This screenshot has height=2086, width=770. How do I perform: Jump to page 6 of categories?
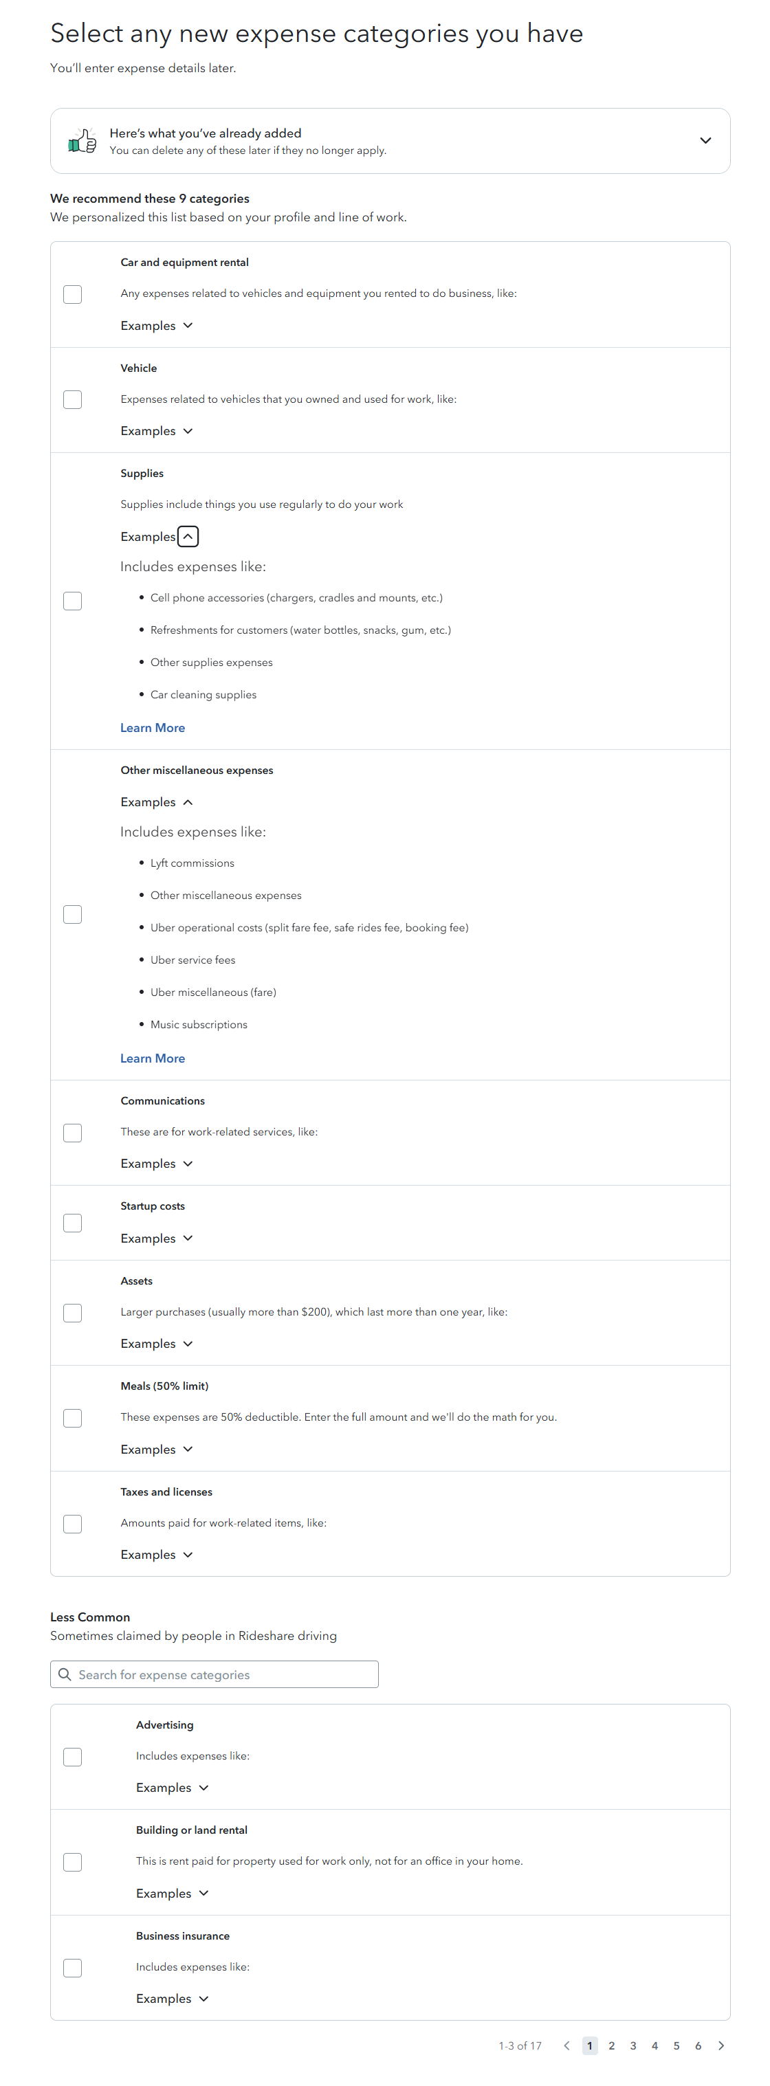click(698, 2045)
